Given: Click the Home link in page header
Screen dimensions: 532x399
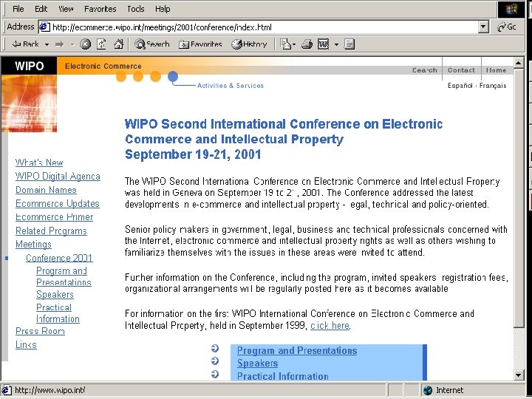Looking at the screenshot, I should (496, 70).
